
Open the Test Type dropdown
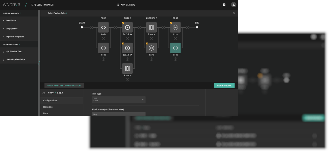tap(119, 100)
